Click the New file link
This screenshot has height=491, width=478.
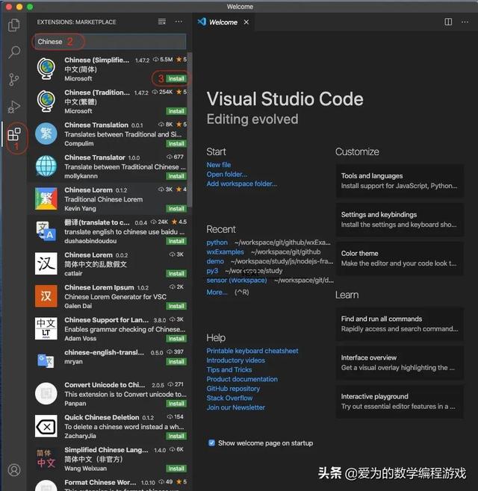click(219, 165)
